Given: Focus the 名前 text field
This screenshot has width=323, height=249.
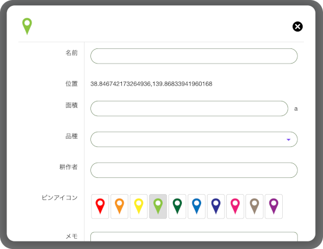Looking at the screenshot, I should point(194,56).
